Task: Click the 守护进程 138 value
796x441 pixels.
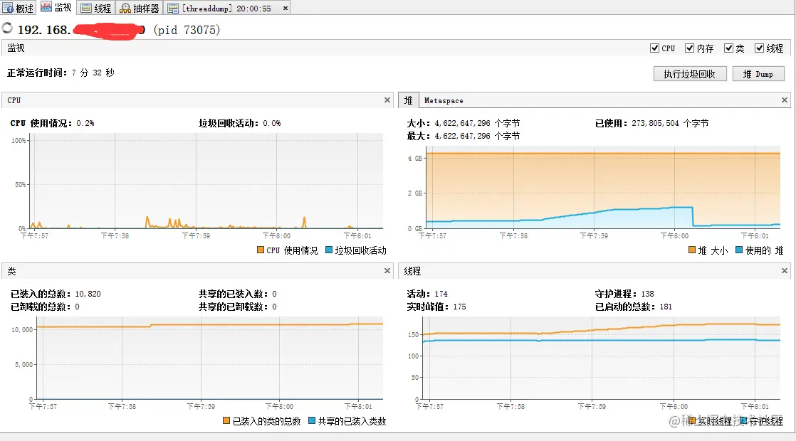Action: tap(647, 294)
